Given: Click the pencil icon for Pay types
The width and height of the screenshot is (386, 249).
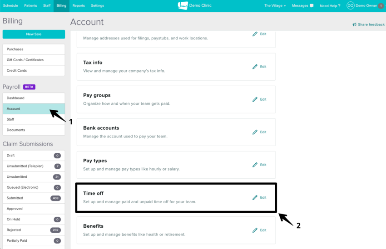Looking at the screenshot, I should (x=255, y=165).
